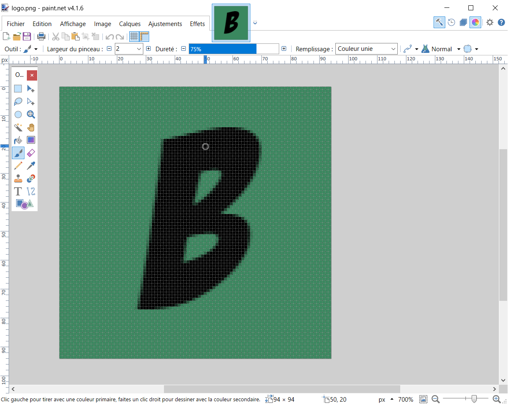Screen dimensions: 508x405
Task: Select the Eraser tool
Action: click(31, 153)
